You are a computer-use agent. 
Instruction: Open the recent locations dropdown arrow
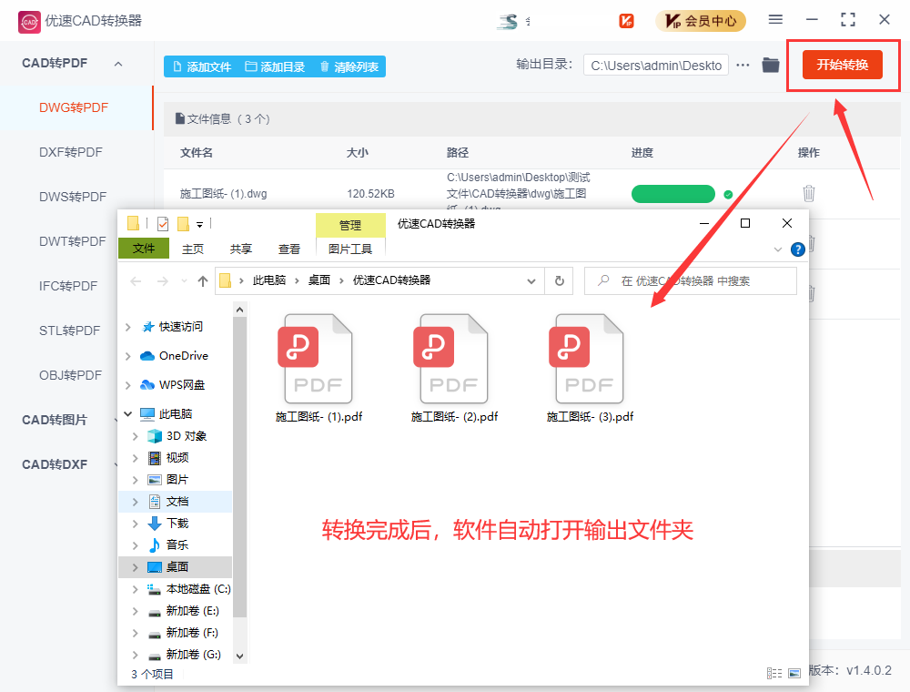pos(184,281)
